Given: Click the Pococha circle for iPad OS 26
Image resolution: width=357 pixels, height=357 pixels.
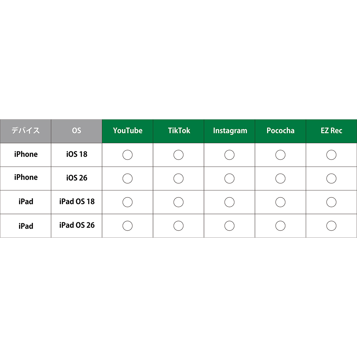Looking at the screenshot, I should pyautogui.click(x=280, y=226).
